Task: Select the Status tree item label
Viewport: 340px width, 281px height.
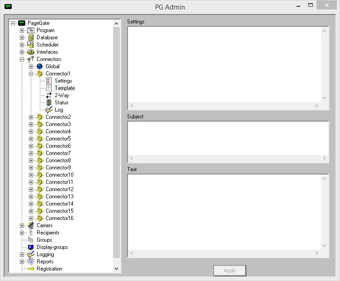Action: pos(61,103)
